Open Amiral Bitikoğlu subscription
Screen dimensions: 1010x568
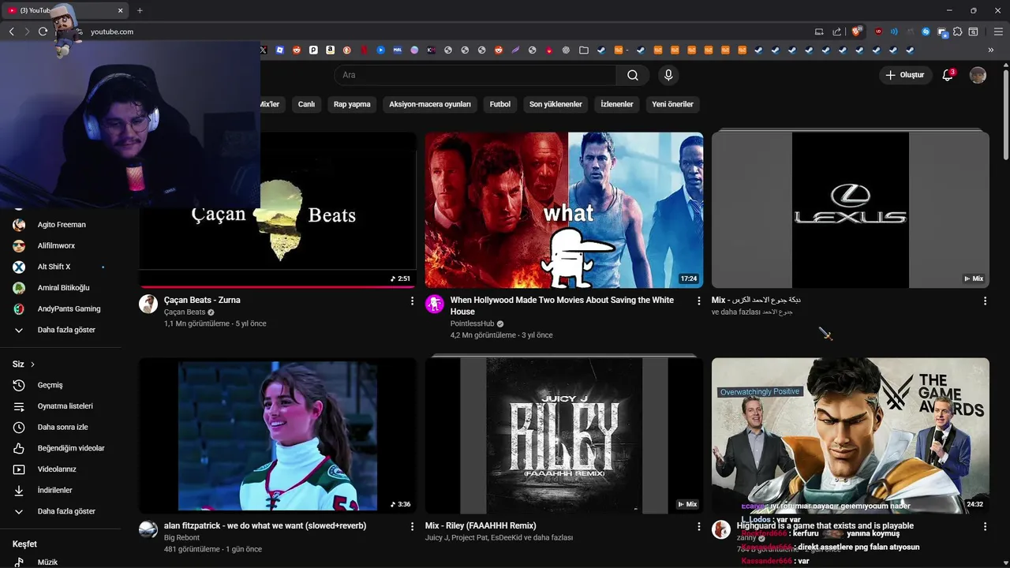pyautogui.click(x=61, y=288)
